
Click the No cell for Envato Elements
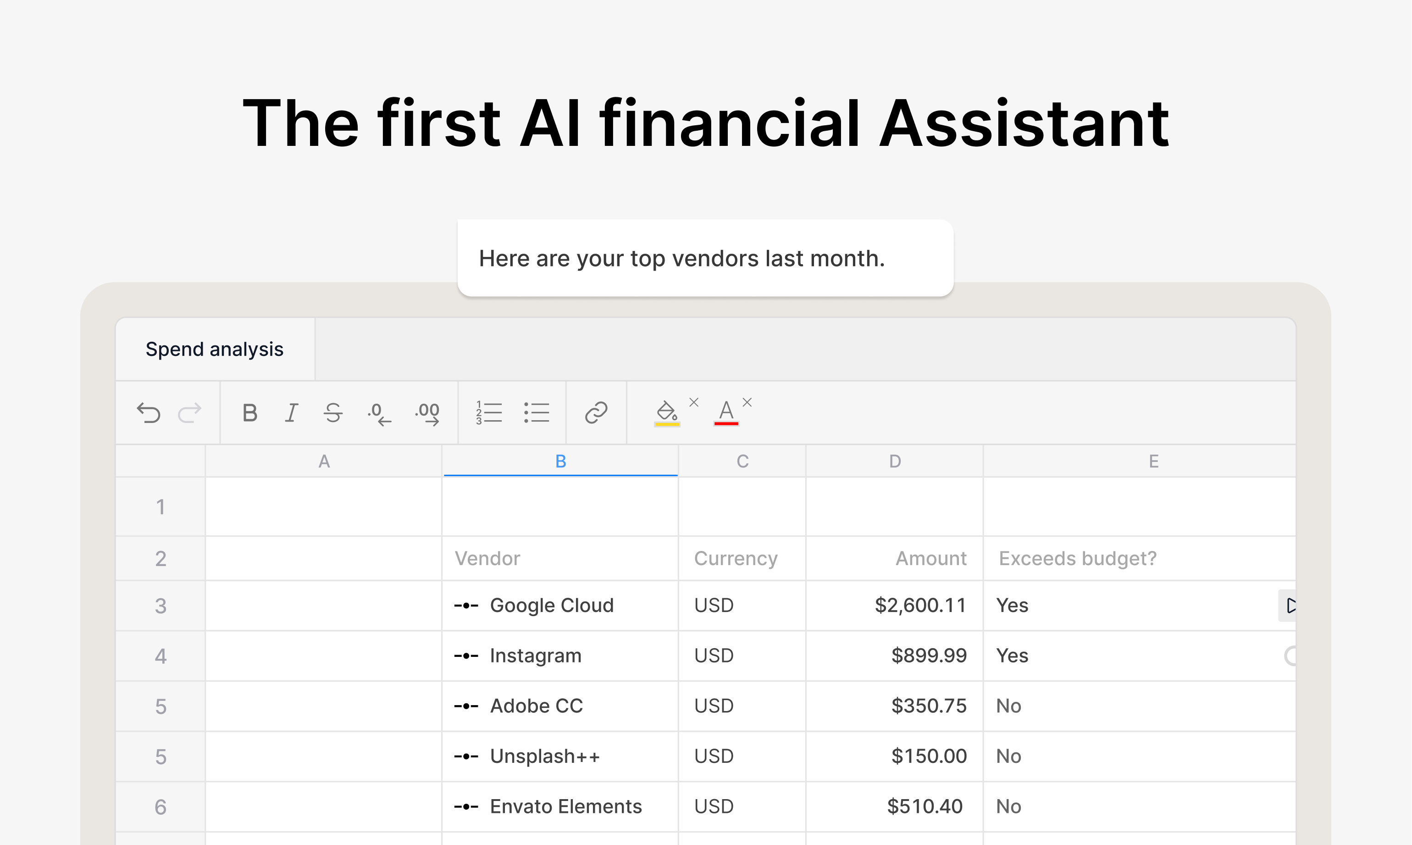(x=1140, y=807)
